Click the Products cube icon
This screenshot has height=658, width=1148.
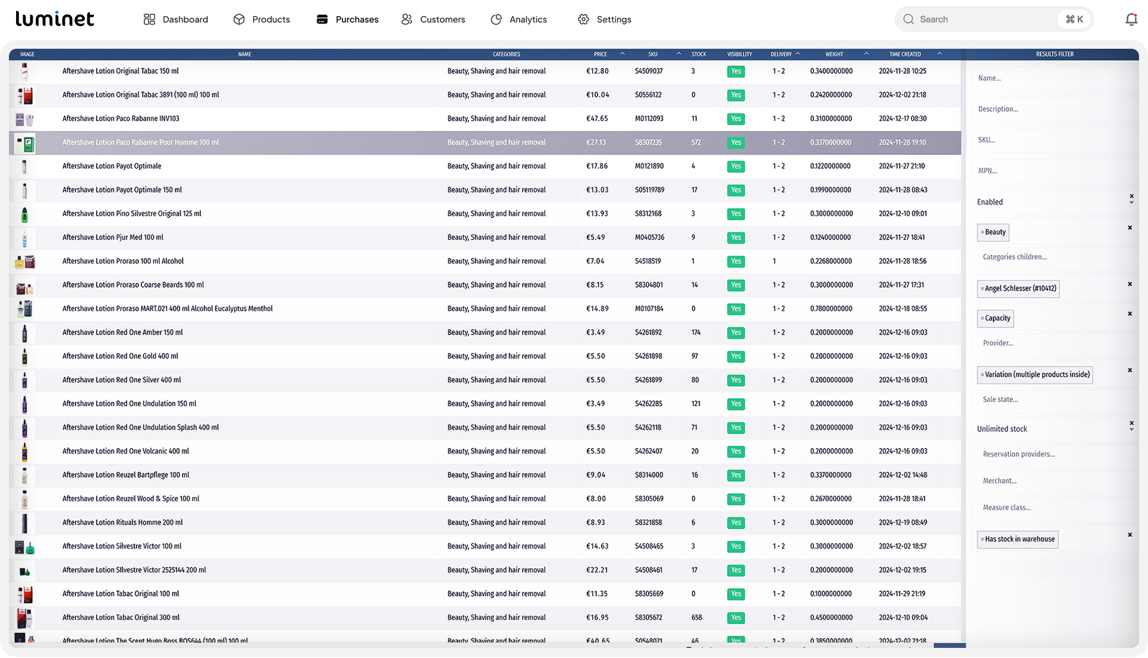[239, 20]
